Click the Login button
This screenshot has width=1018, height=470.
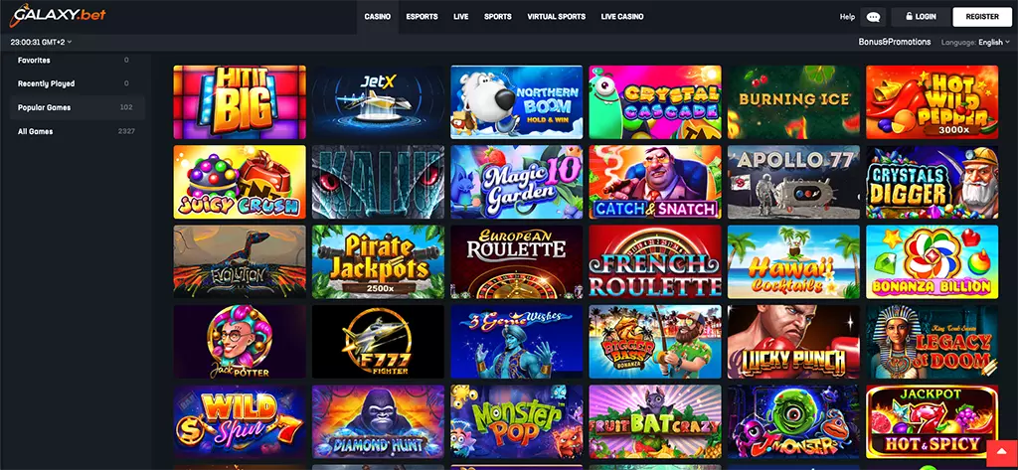pos(921,17)
